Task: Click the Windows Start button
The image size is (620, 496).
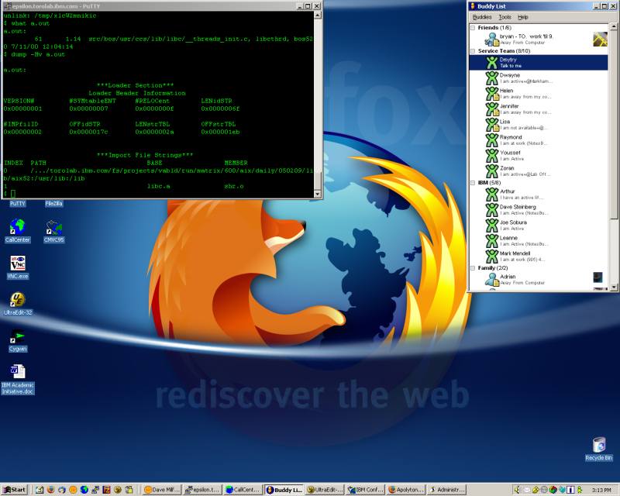Action: (14, 490)
